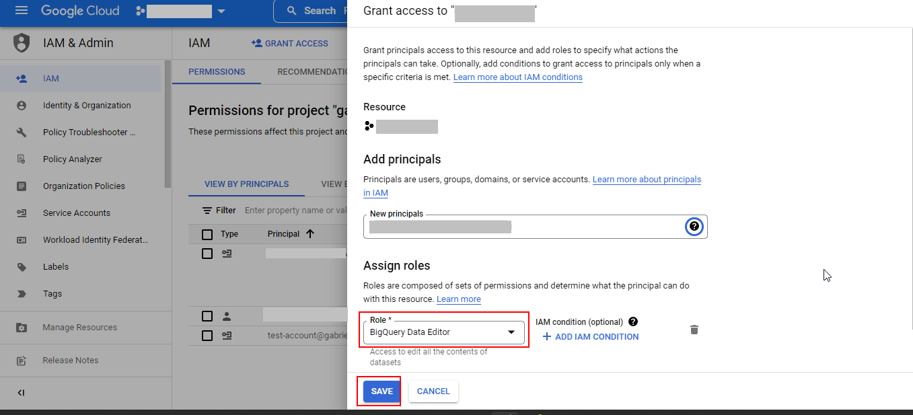Screen dimensions: 913x415
Task: Open Service Accounts in sidebar
Action: [76, 213]
